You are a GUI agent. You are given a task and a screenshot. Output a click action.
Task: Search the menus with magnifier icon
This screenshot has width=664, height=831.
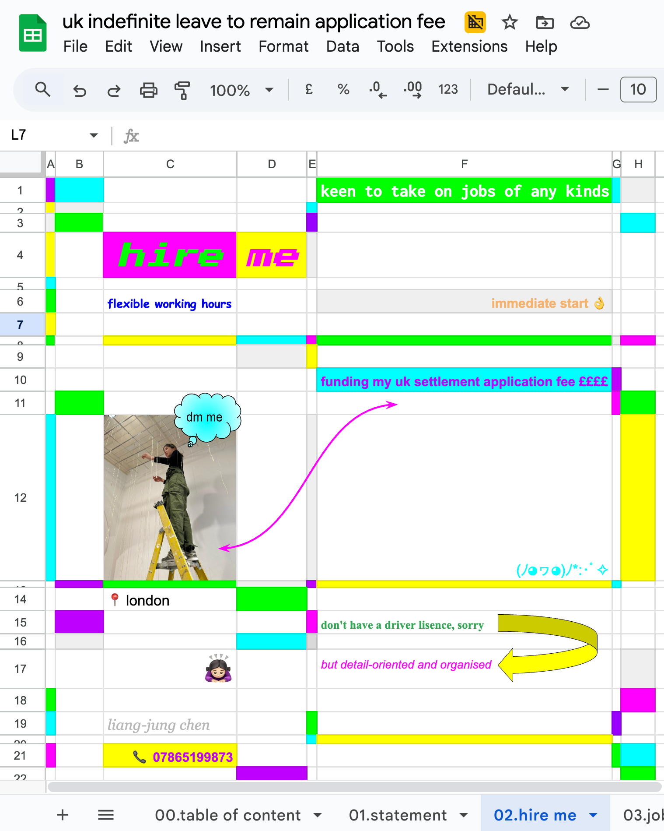click(x=43, y=90)
